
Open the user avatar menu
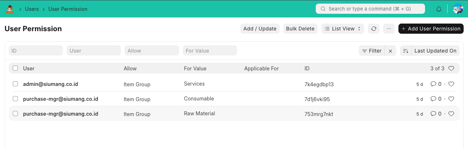[458, 9]
